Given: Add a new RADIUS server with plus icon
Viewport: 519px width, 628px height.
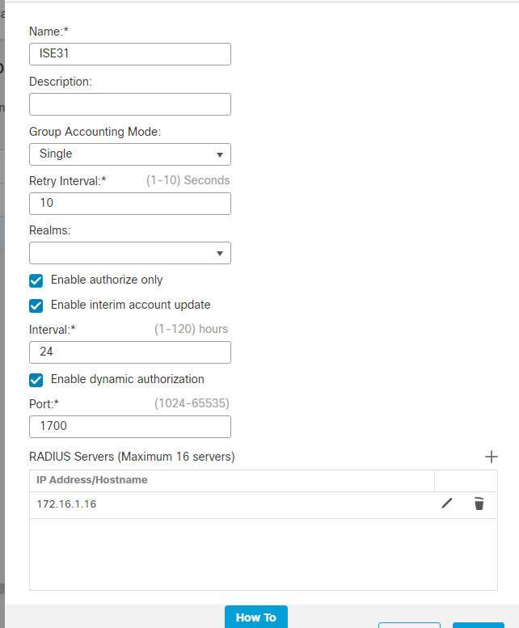Looking at the screenshot, I should 491,457.
